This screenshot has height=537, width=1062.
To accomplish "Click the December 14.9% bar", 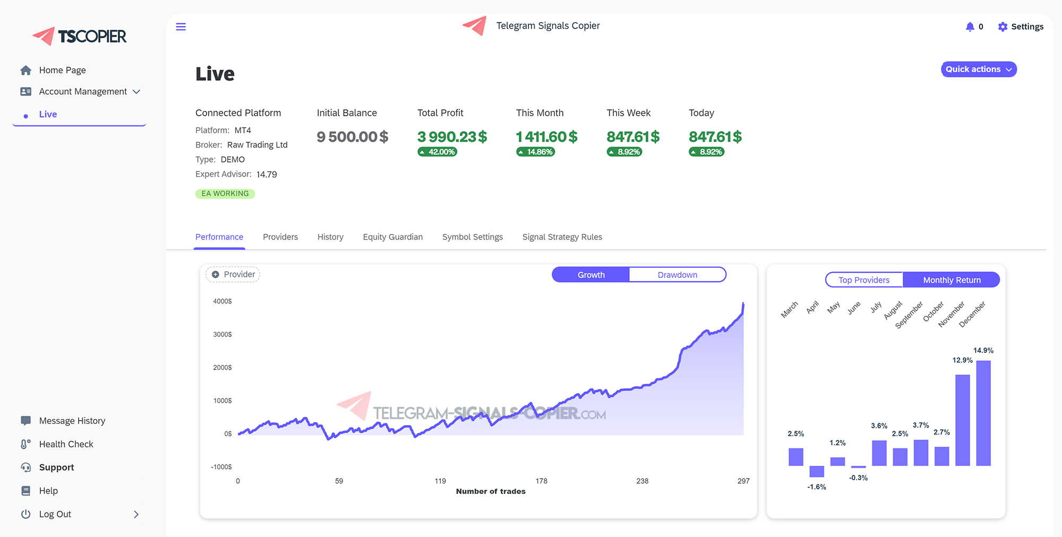I will pyautogui.click(x=983, y=413).
